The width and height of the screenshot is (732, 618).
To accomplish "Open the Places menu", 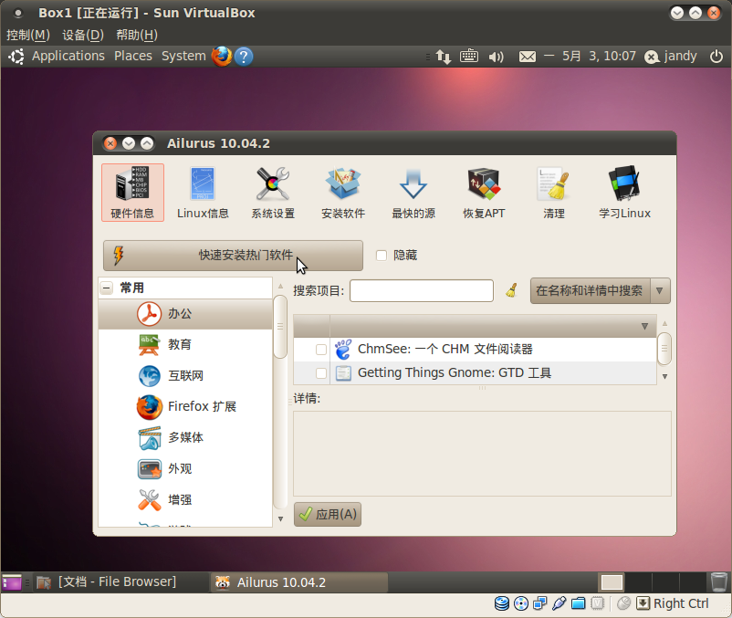I will click(x=133, y=56).
